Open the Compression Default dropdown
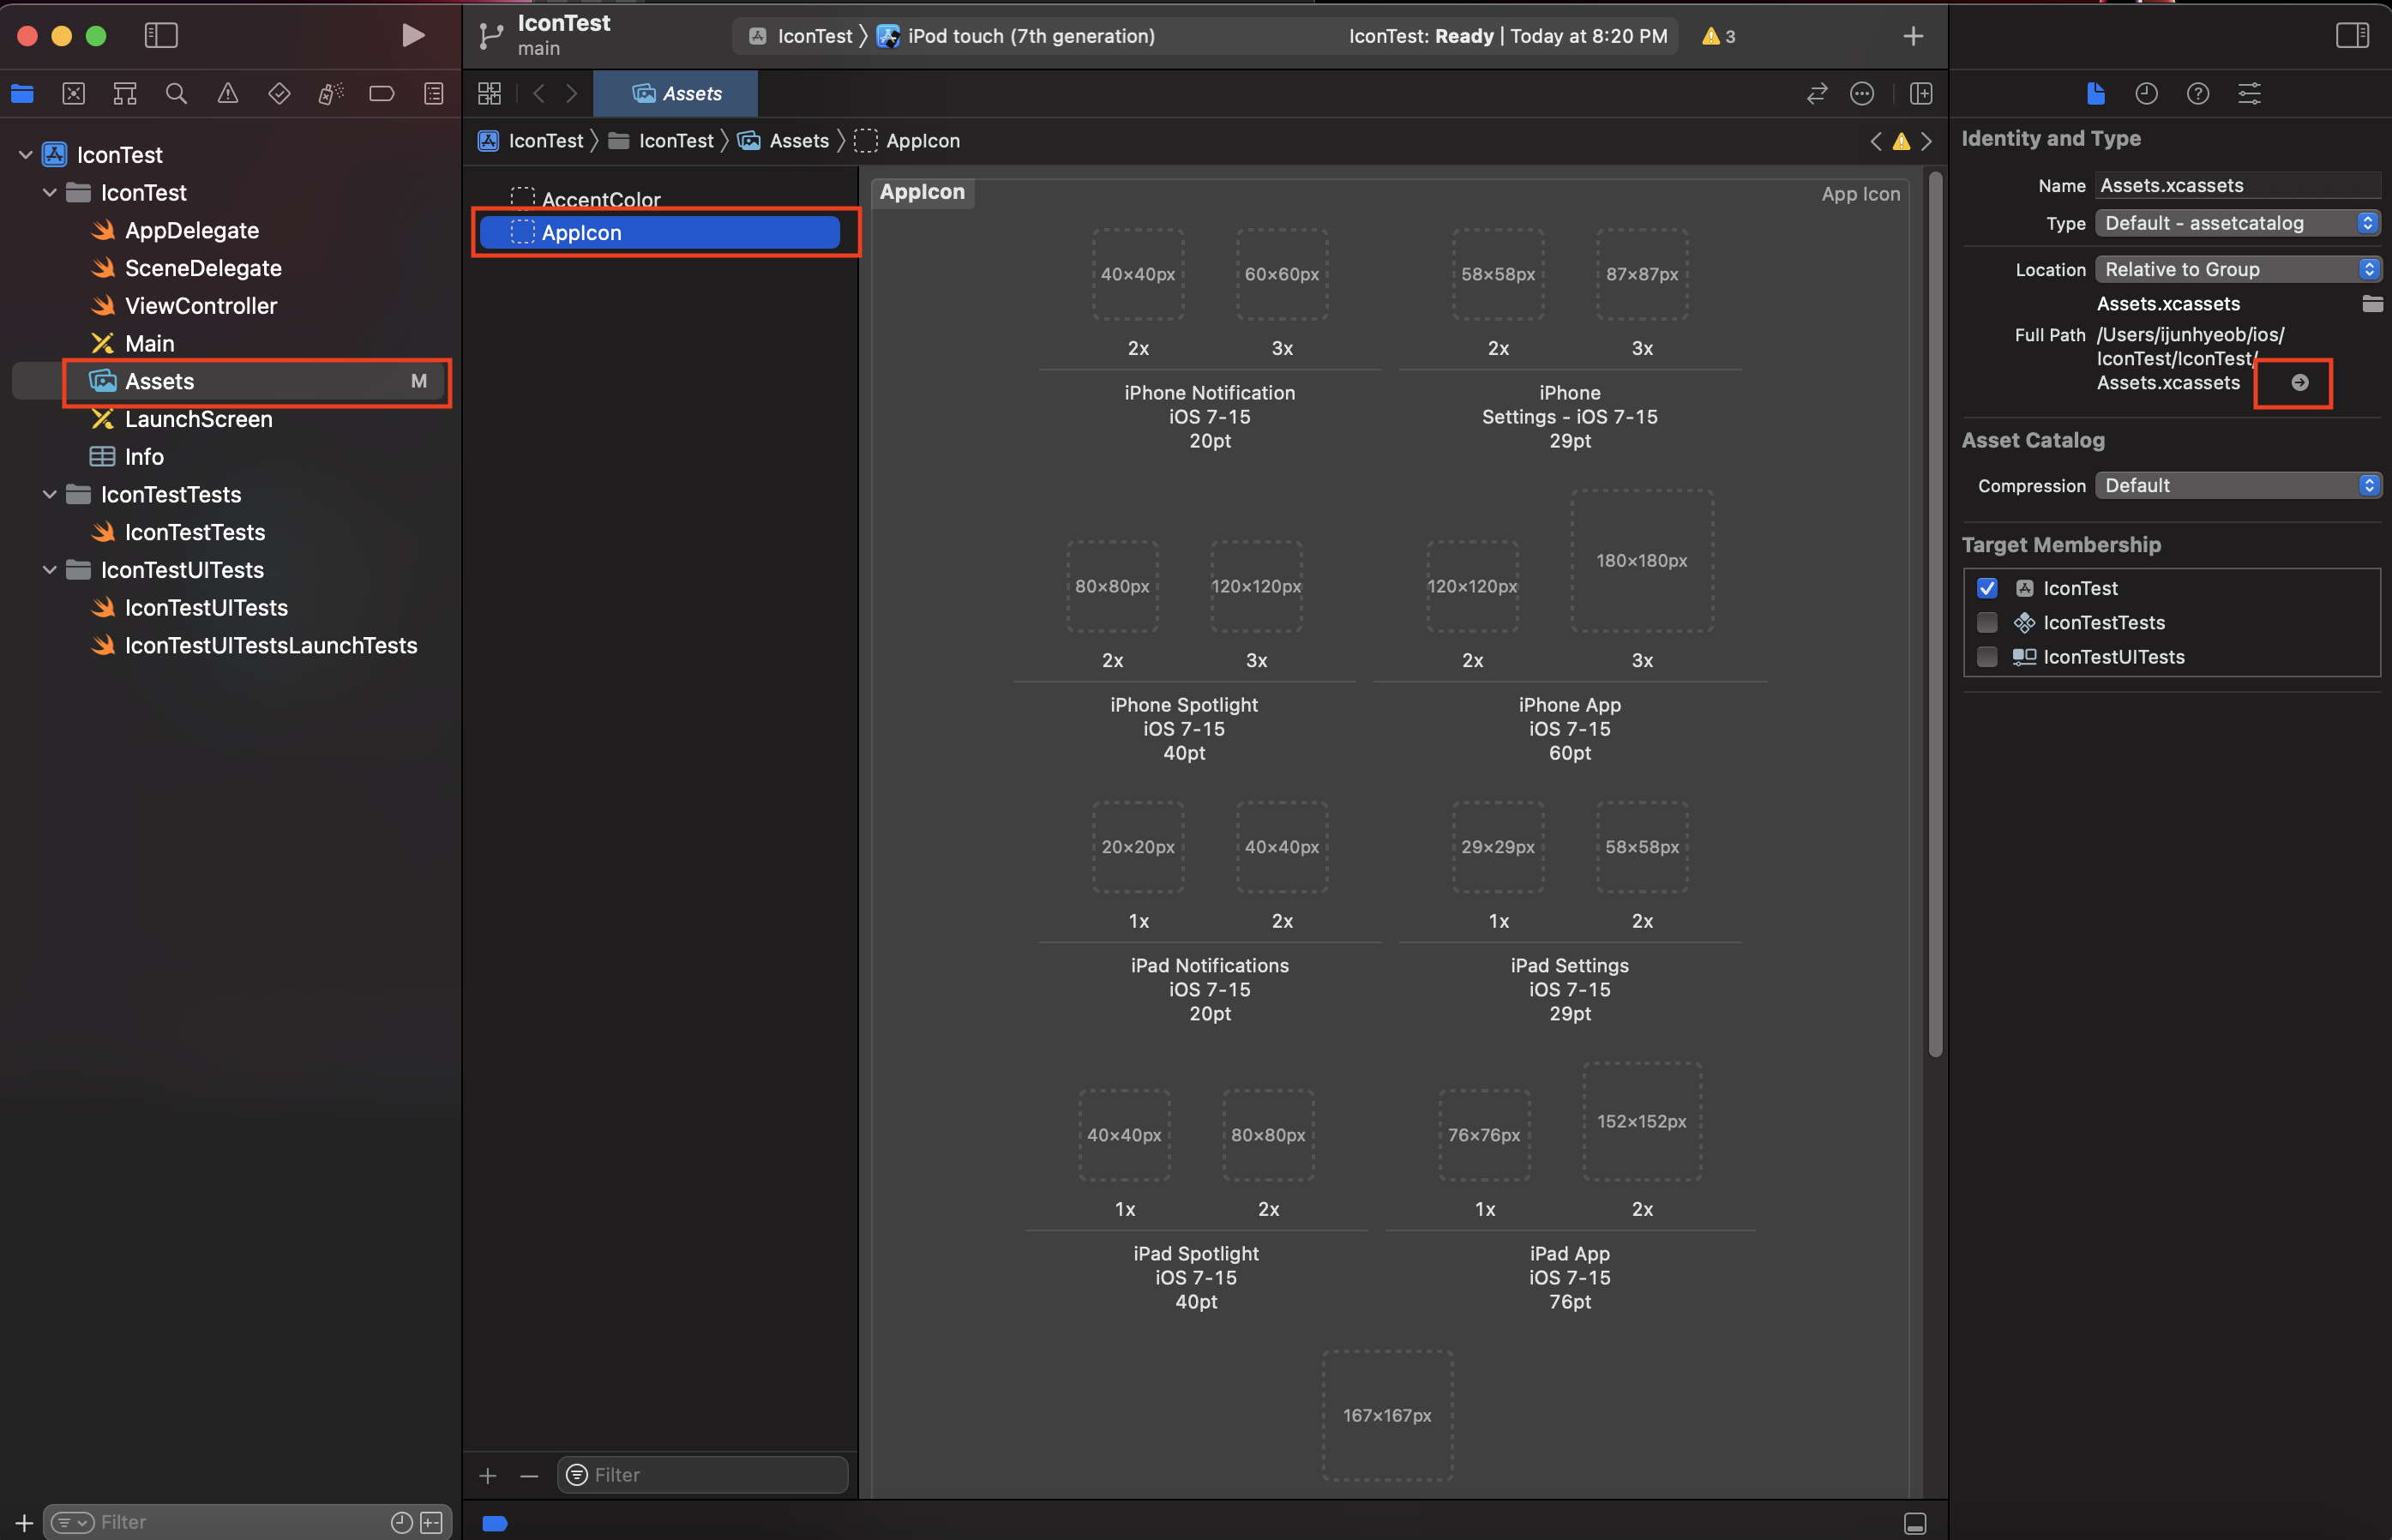This screenshot has width=2392, height=1540. pos(2237,486)
